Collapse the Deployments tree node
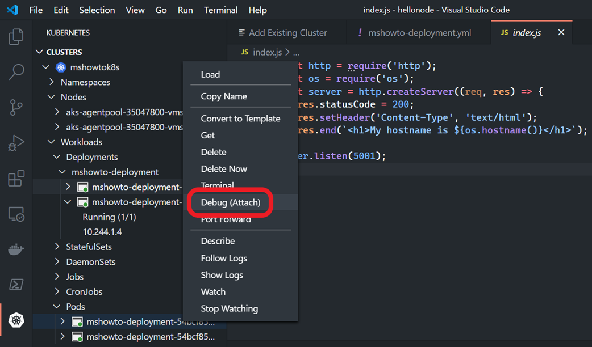The image size is (592, 347). coord(57,156)
